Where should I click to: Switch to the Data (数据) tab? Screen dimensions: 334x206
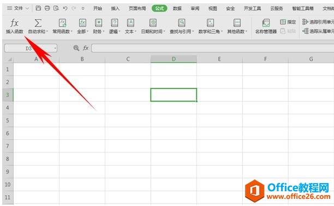point(177,9)
